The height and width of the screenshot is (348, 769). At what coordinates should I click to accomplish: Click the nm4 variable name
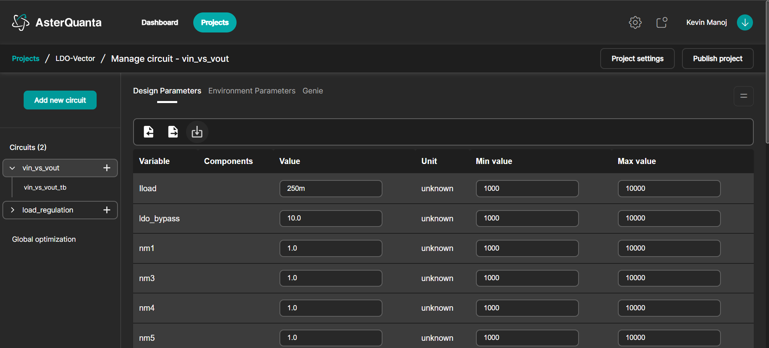coord(147,308)
